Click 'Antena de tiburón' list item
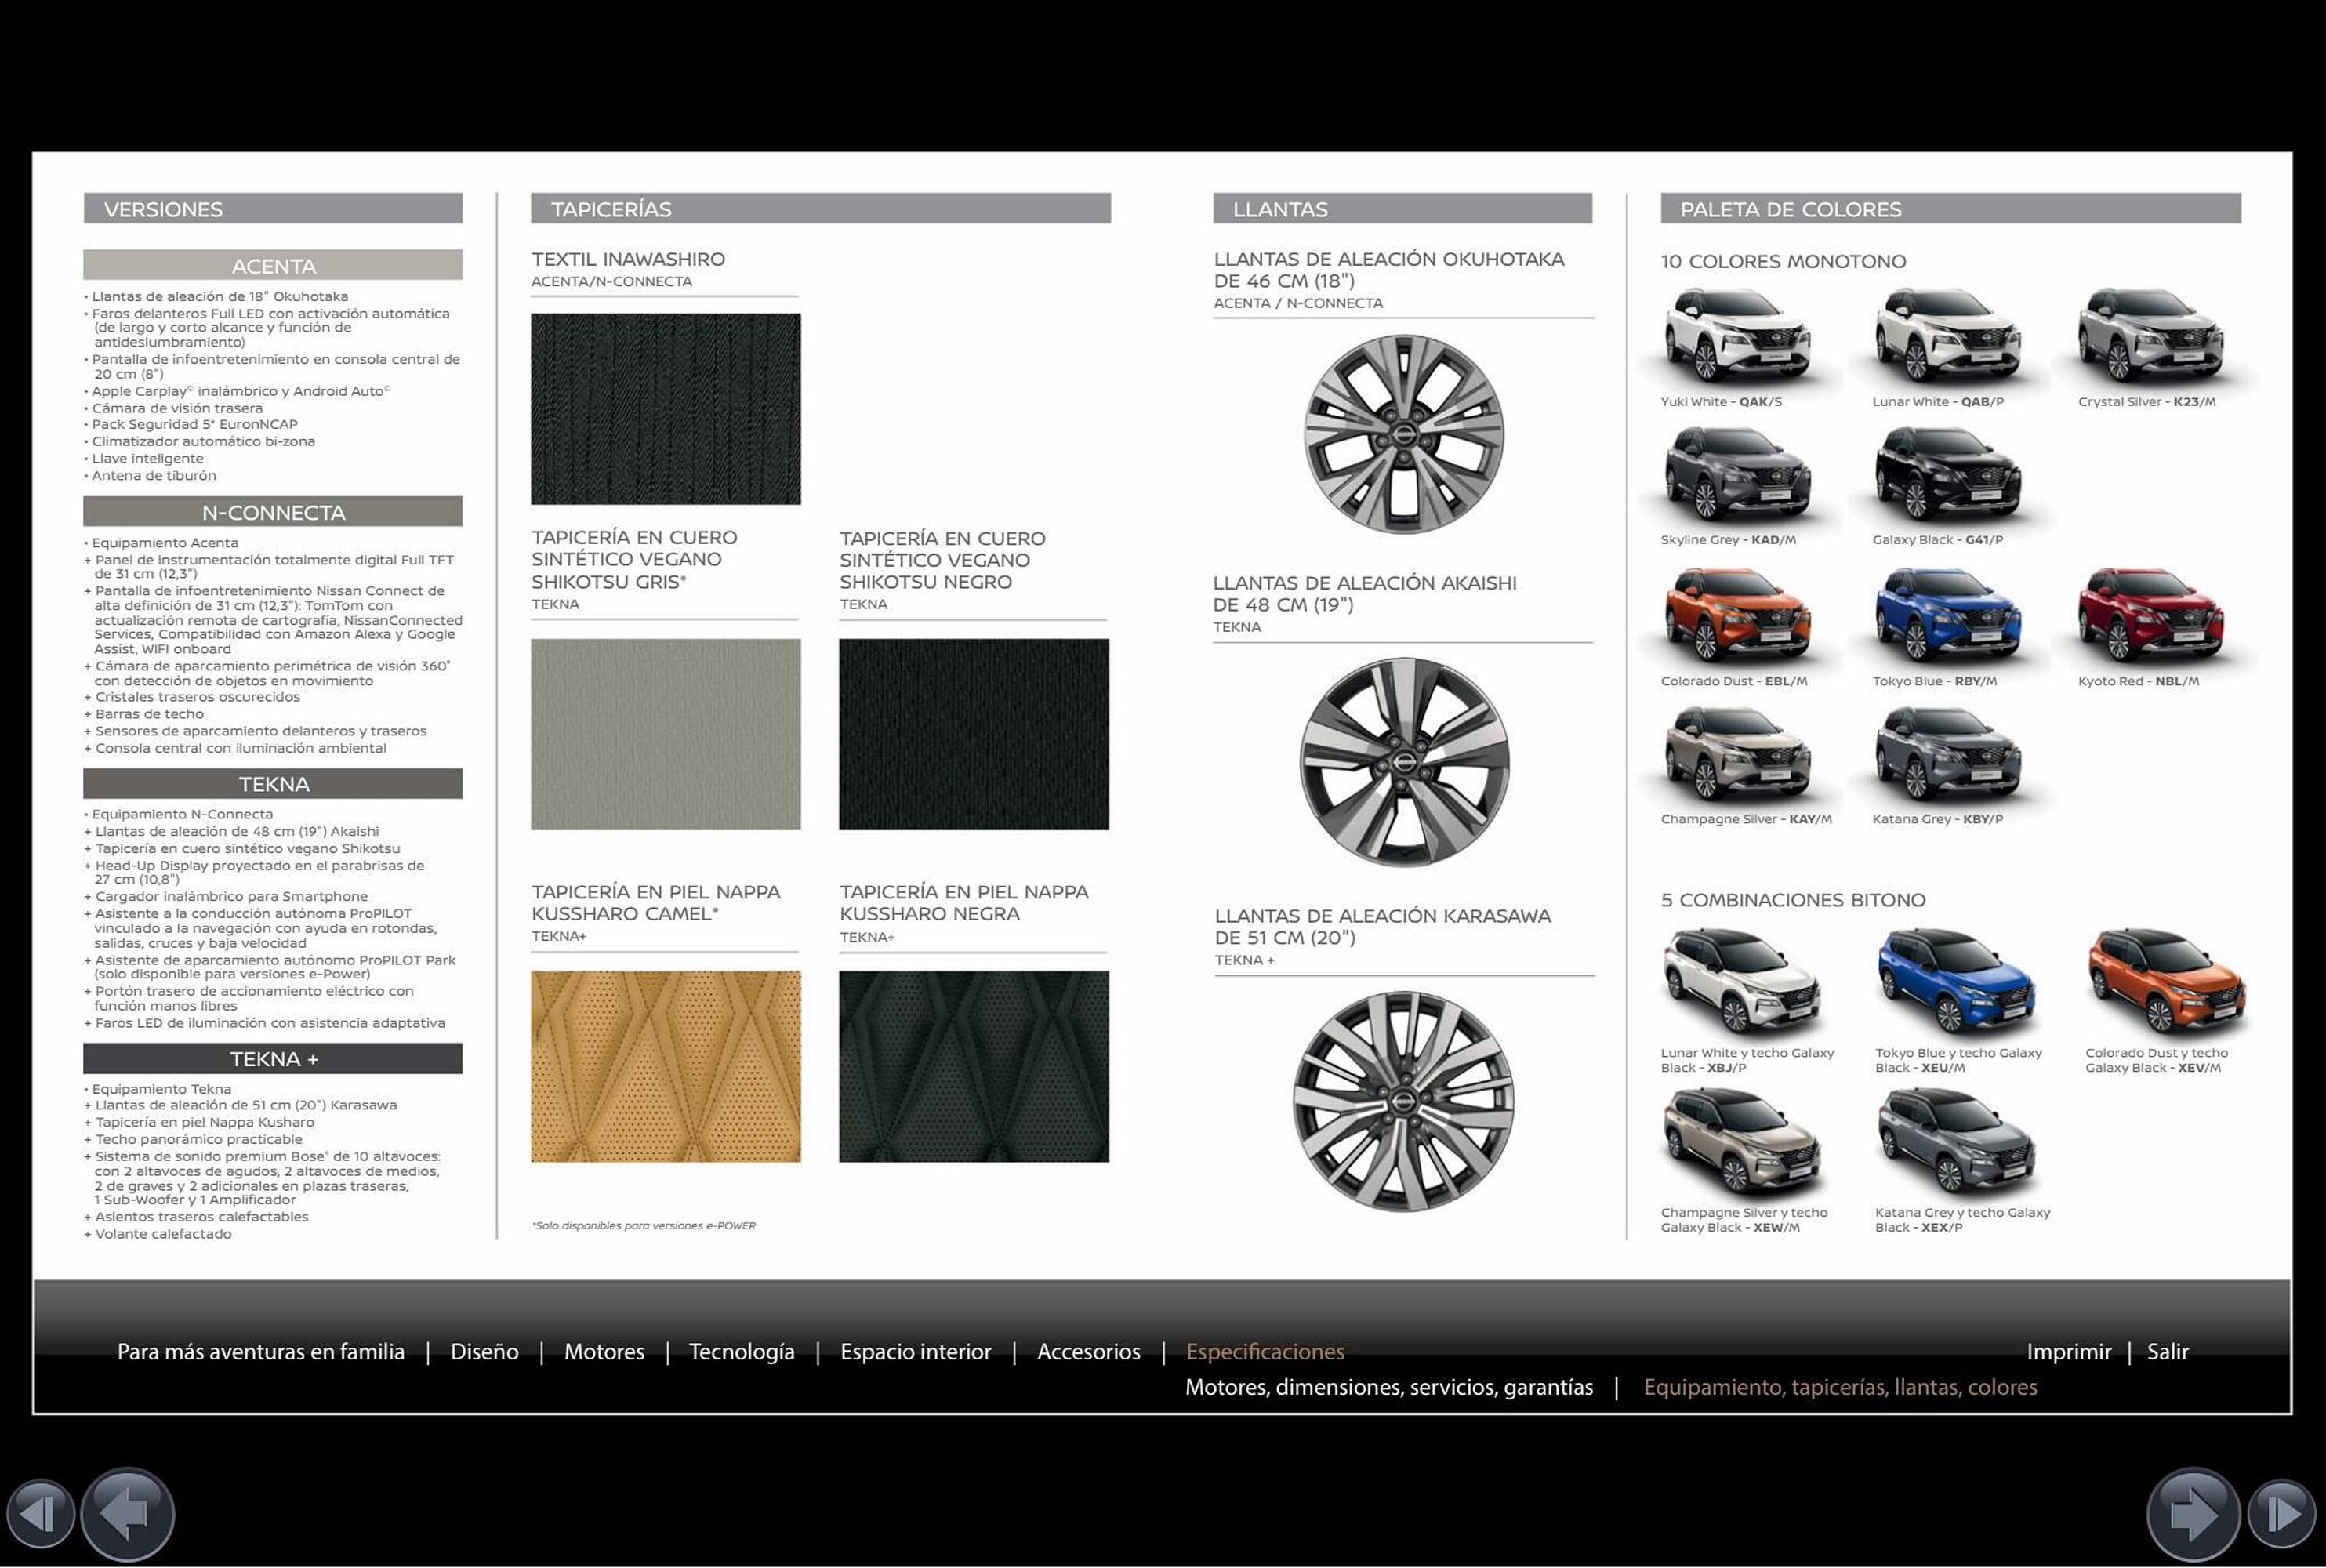The width and height of the screenshot is (2326, 1568). click(x=150, y=476)
